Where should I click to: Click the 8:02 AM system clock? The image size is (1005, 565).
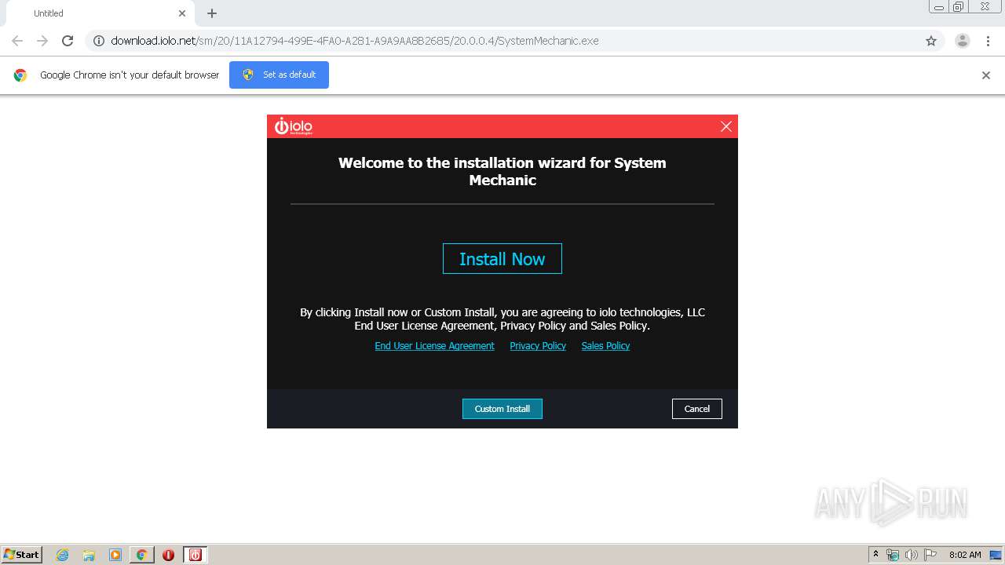965,555
